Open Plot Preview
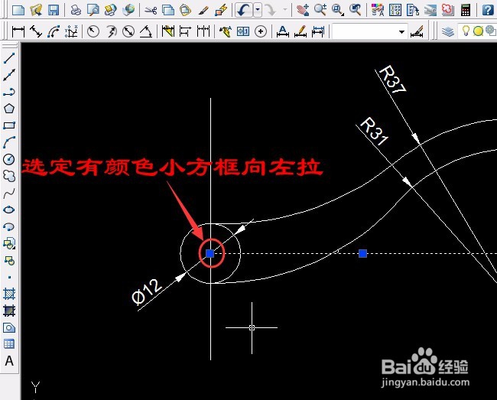The height and width of the screenshot is (400, 497). [x=93, y=10]
